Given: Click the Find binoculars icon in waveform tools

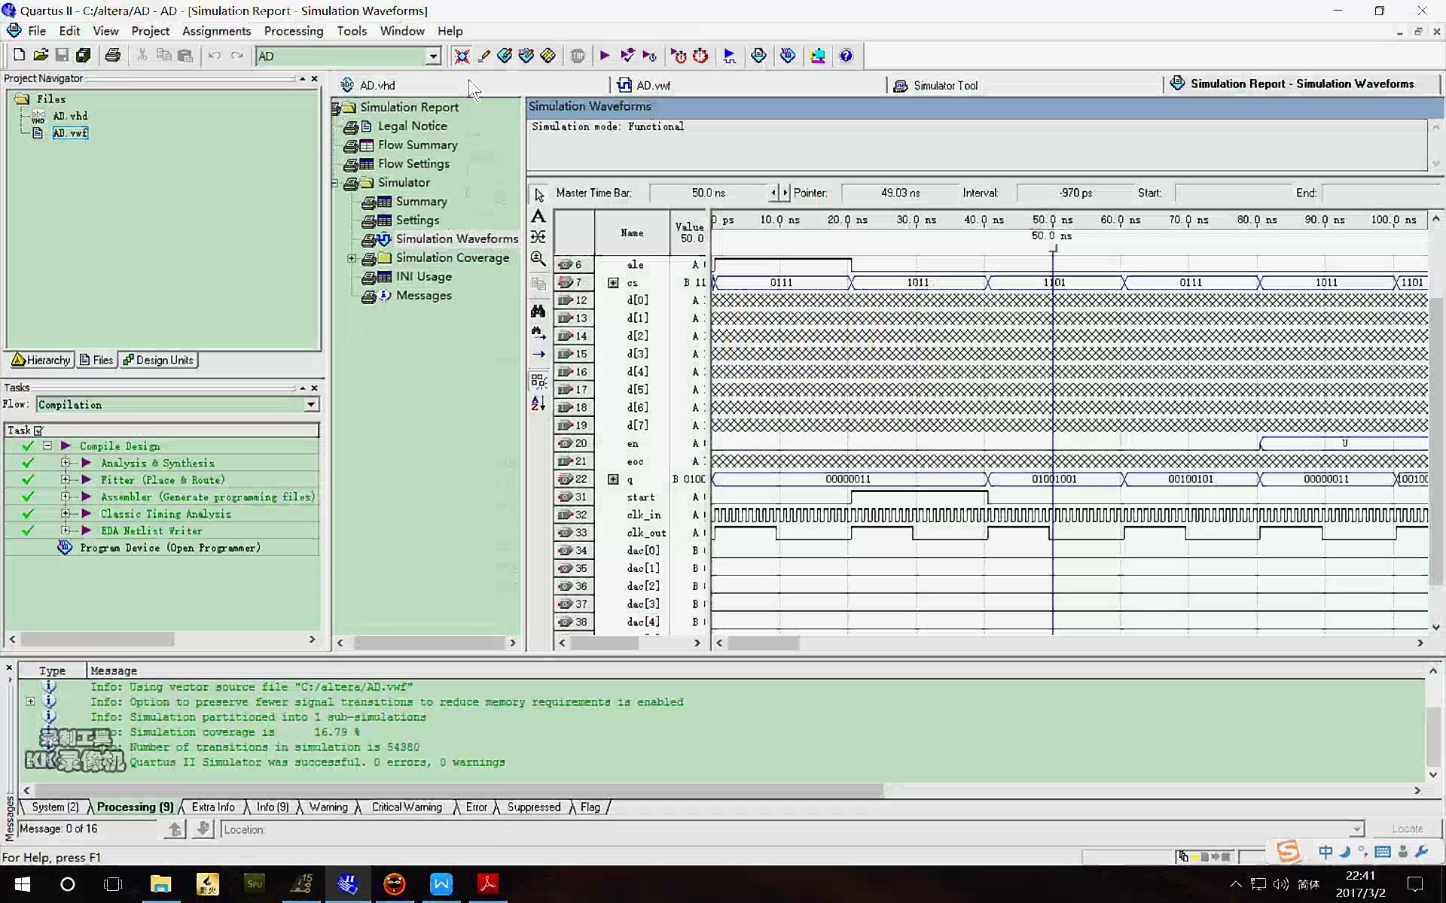Looking at the screenshot, I should coord(538,311).
